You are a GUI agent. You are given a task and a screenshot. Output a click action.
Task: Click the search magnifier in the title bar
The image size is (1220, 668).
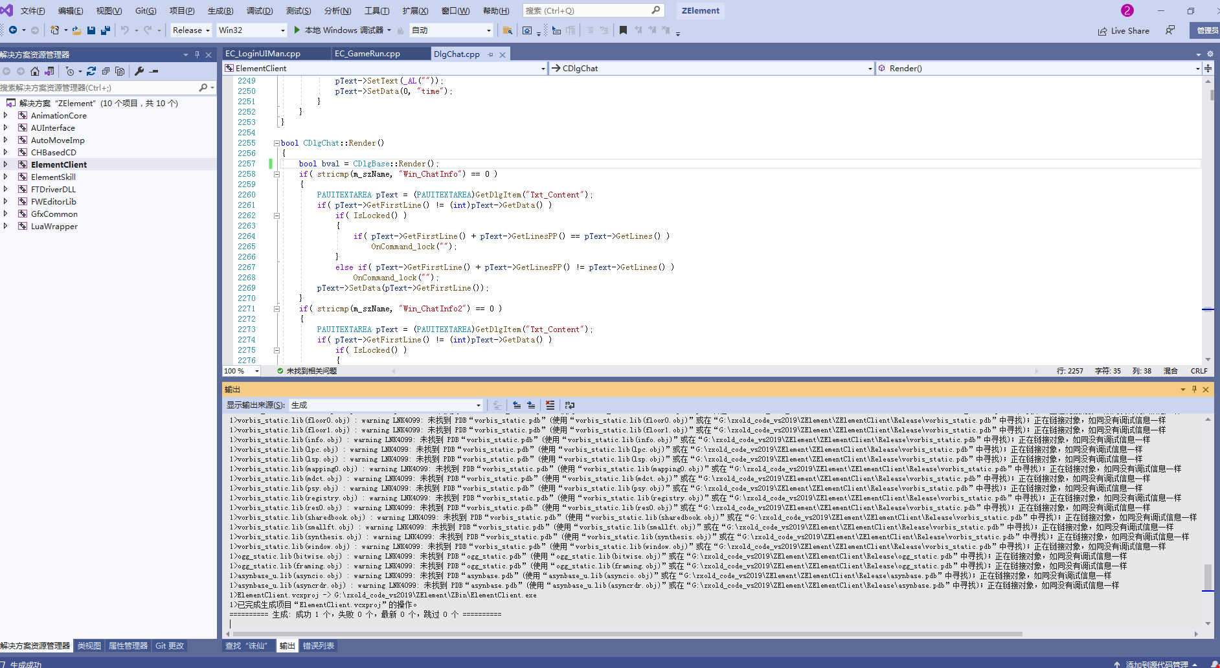click(x=655, y=10)
